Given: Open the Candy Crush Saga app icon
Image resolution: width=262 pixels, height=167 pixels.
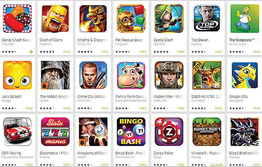Looking at the screenshot, I should tap(17, 19).
